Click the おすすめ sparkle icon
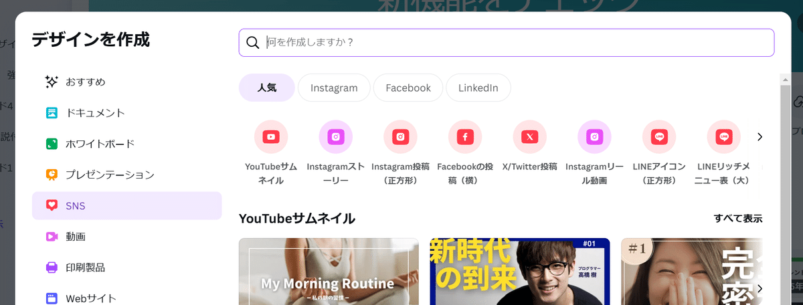Image resolution: width=803 pixels, height=305 pixels. pyautogui.click(x=52, y=82)
